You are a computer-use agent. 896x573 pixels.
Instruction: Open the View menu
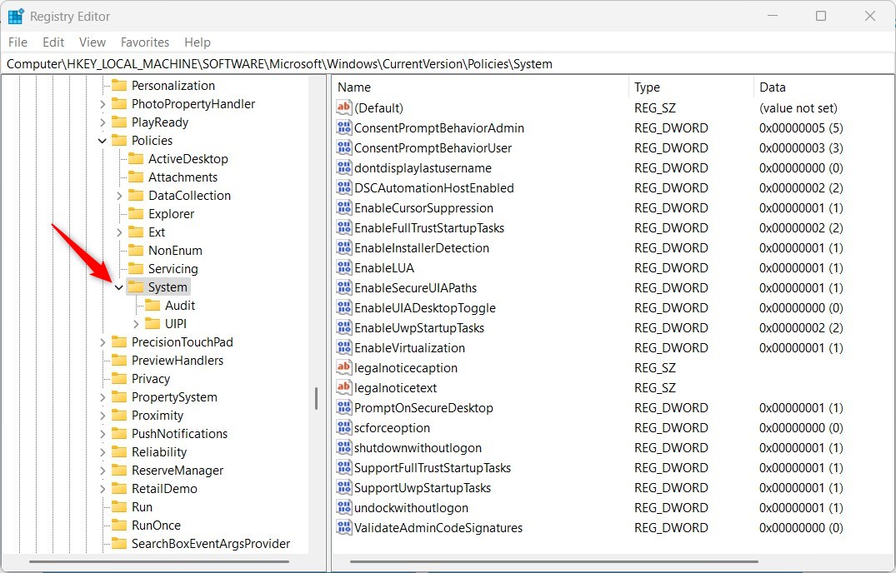(92, 42)
